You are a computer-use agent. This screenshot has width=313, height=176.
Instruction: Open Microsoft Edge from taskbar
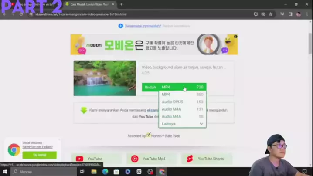(105, 172)
